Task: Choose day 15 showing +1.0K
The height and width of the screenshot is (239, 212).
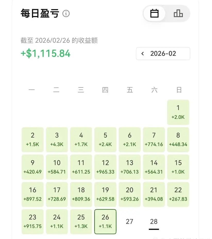Action: tap(178, 167)
